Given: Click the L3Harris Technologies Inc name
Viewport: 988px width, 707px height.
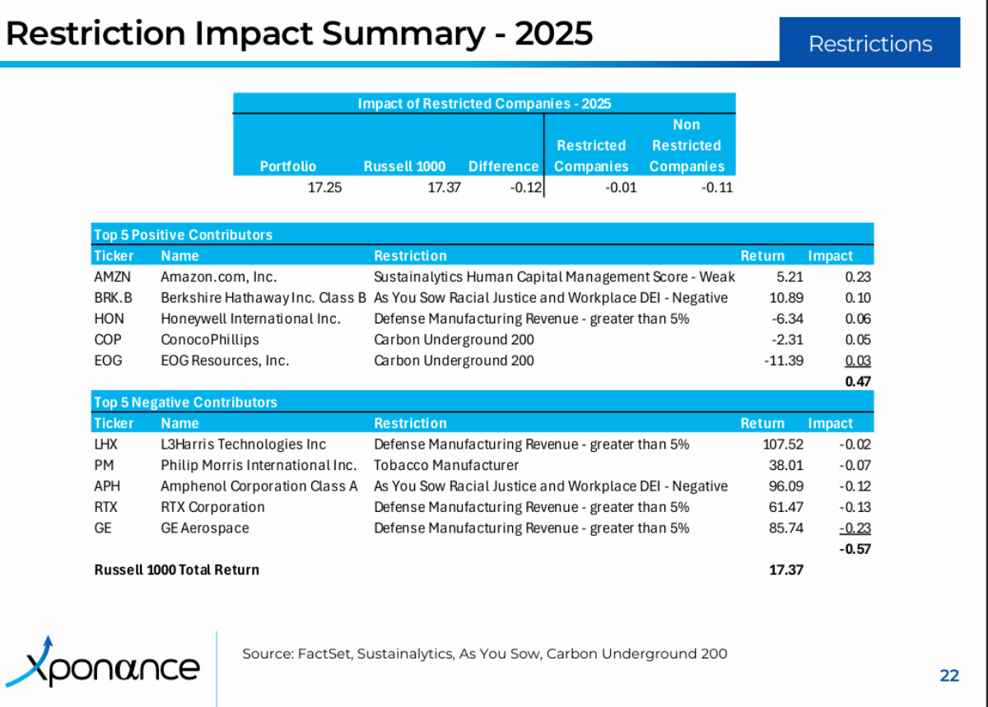Looking at the screenshot, I should point(243,444).
